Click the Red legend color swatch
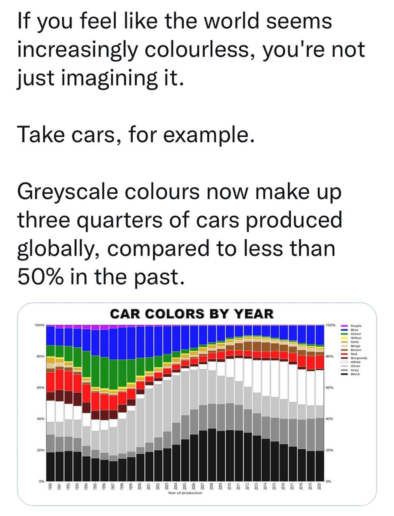Screen dimensions: 394x516 pyautogui.click(x=344, y=354)
